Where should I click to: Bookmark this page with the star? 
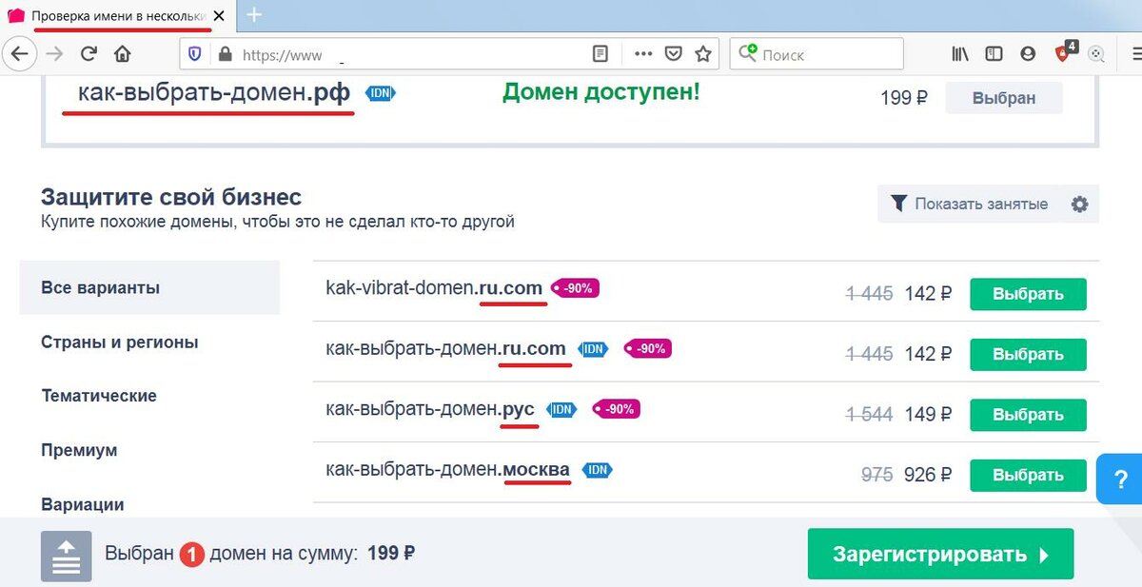(x=703, y=54)
